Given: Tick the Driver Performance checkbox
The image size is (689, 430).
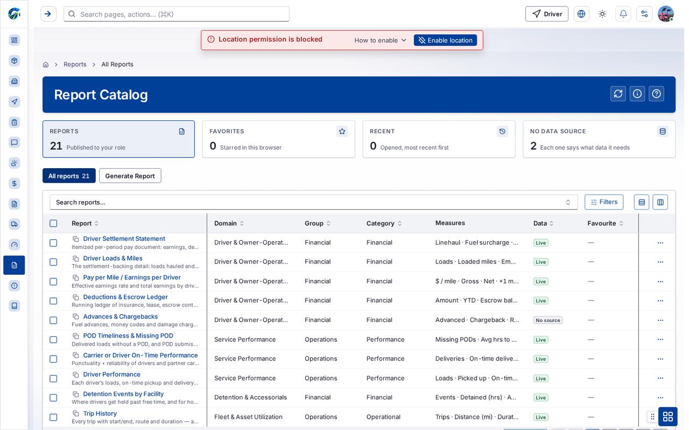Looking at the screenshot, I should pyautogui.click(x=53, y=378).
